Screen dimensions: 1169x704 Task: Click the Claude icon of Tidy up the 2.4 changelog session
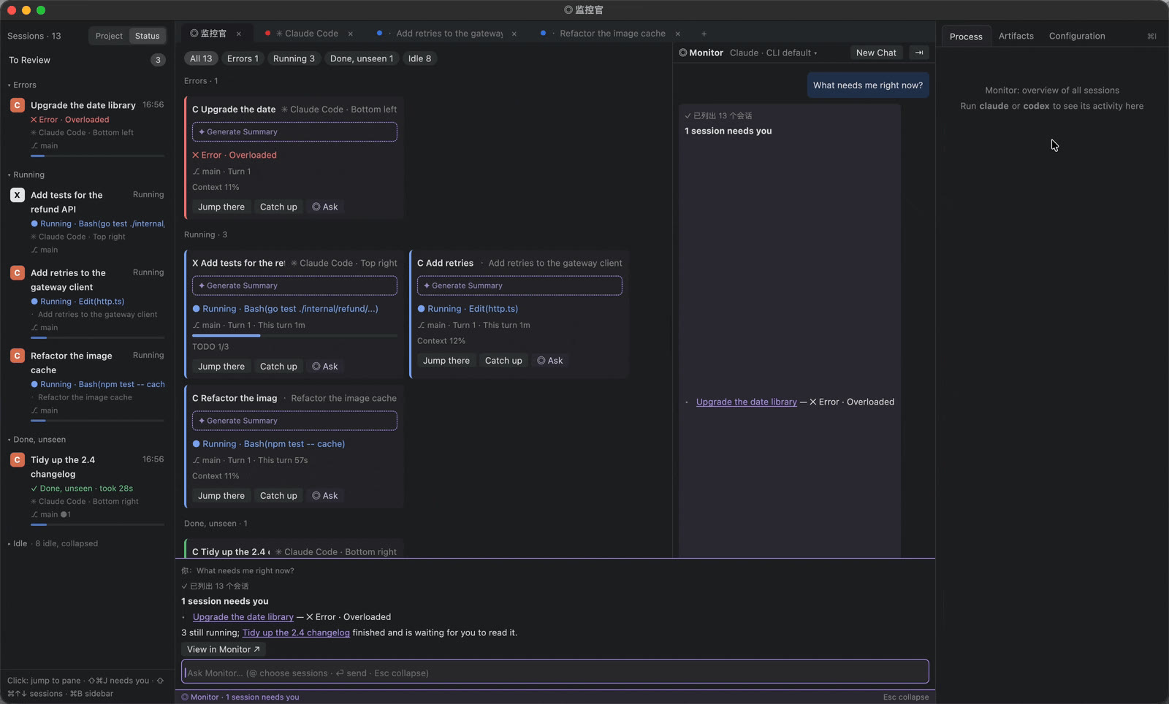pyautogui.click(x=17, y=460)
